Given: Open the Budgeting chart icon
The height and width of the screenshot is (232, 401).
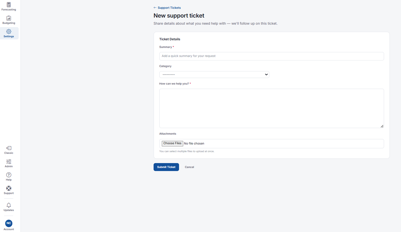Looking at the screenshot, I should point(9,18).
